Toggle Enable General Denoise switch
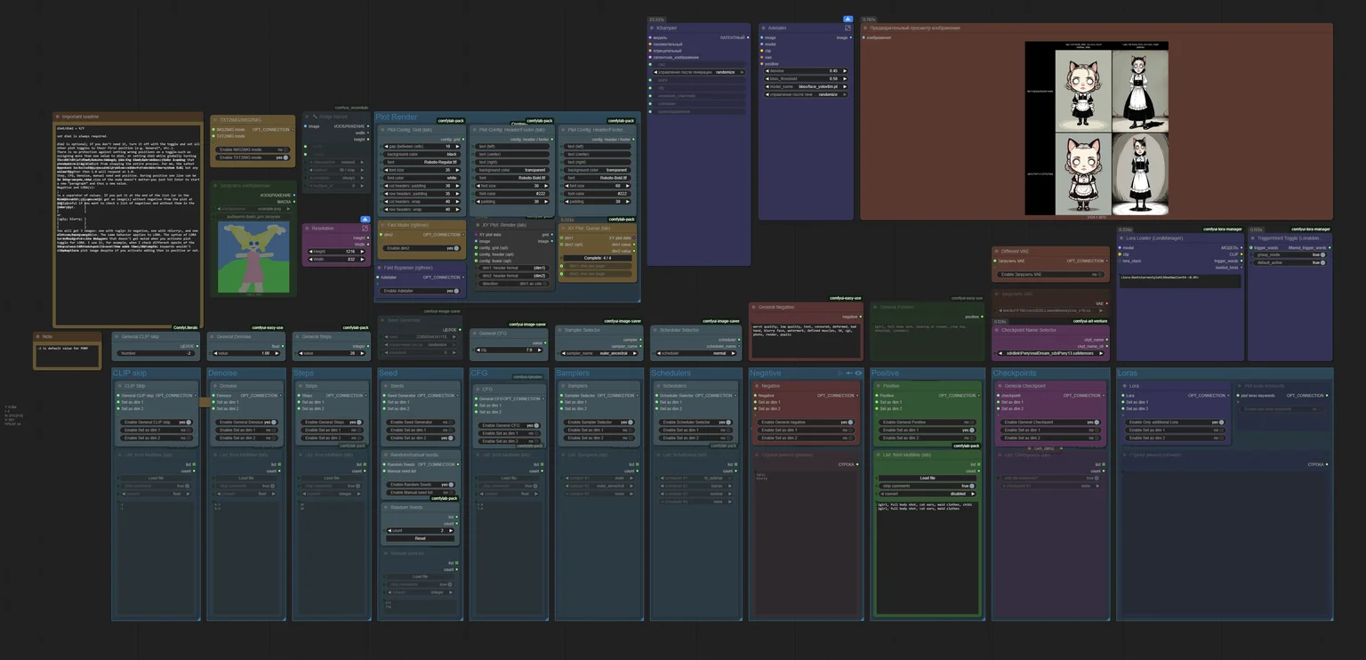The height and width of the screenshot is (660, 1366). tap(273, 423)
